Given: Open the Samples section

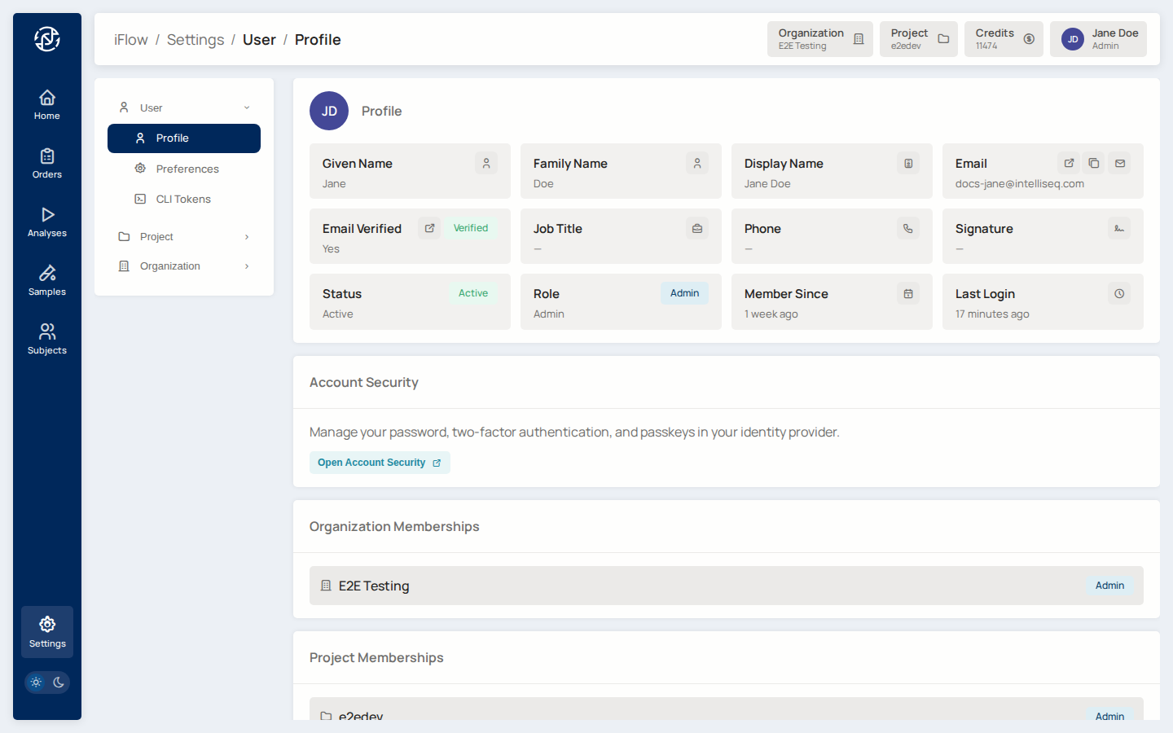Looking at the screenshot, I should 47,280.
